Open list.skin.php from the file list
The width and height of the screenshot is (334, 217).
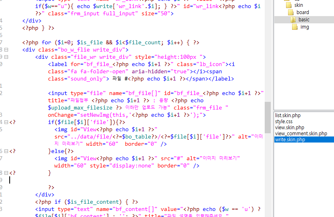(x=288, y=116)
